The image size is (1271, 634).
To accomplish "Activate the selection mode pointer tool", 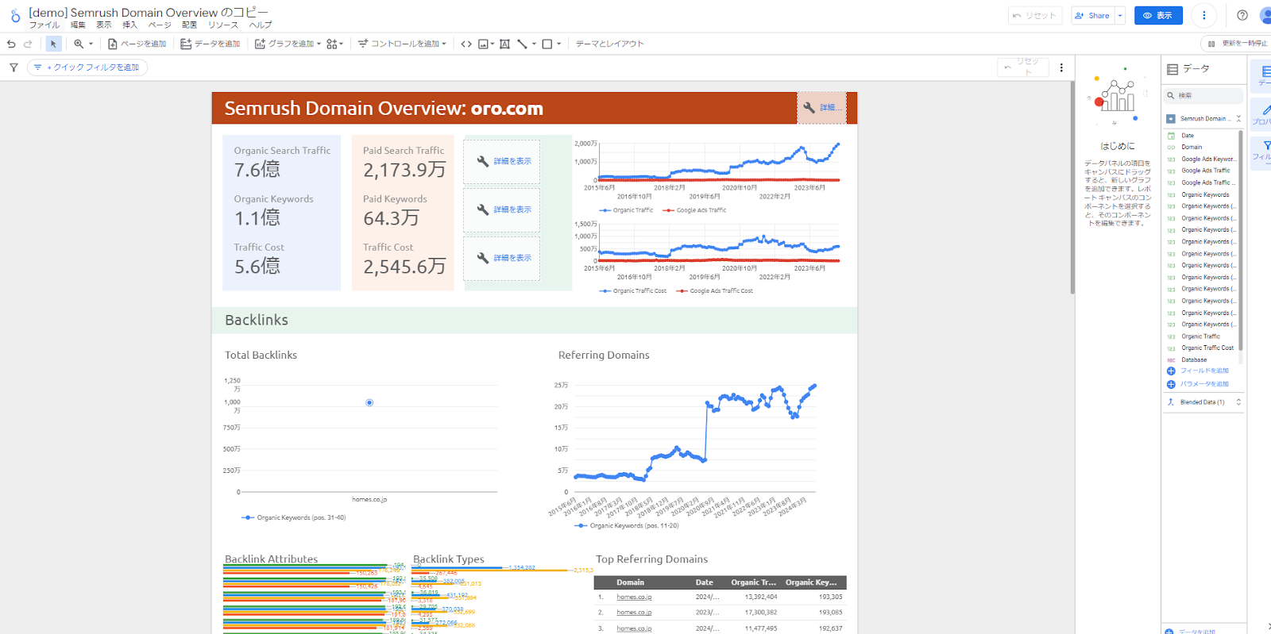I will point(53,44).
